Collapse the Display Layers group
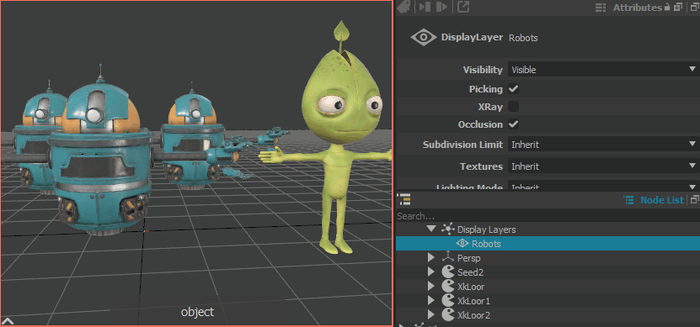 tap(430, 229)
